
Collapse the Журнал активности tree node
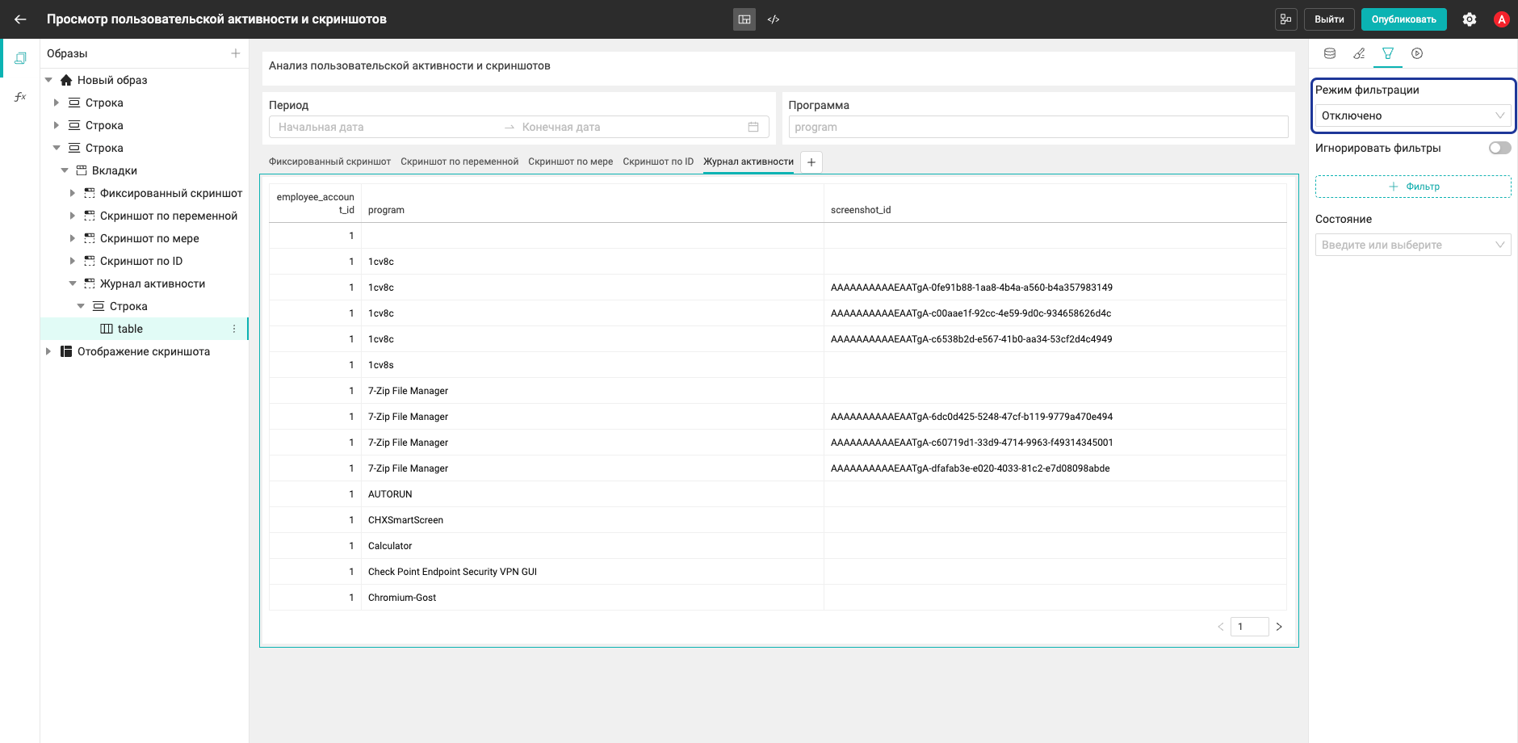pos(73,283)
